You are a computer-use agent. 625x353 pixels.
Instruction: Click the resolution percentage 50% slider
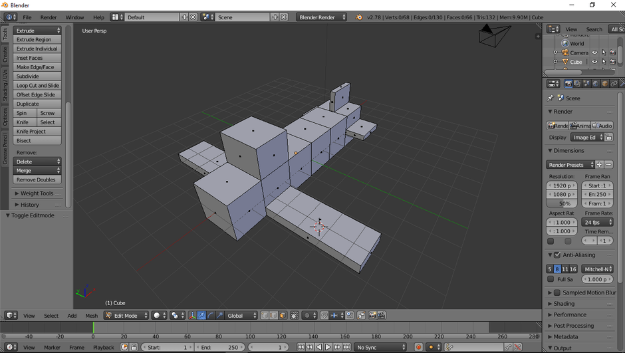click(x=564, y=203)
